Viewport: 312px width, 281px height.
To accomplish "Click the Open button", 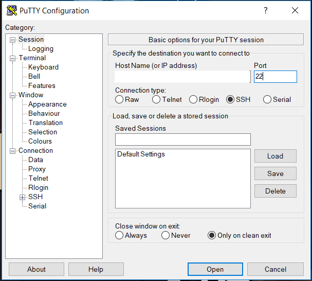I will click(x=215, y=269).
